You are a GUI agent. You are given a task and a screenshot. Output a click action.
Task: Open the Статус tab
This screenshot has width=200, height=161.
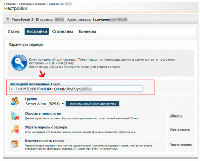point(14,32)
